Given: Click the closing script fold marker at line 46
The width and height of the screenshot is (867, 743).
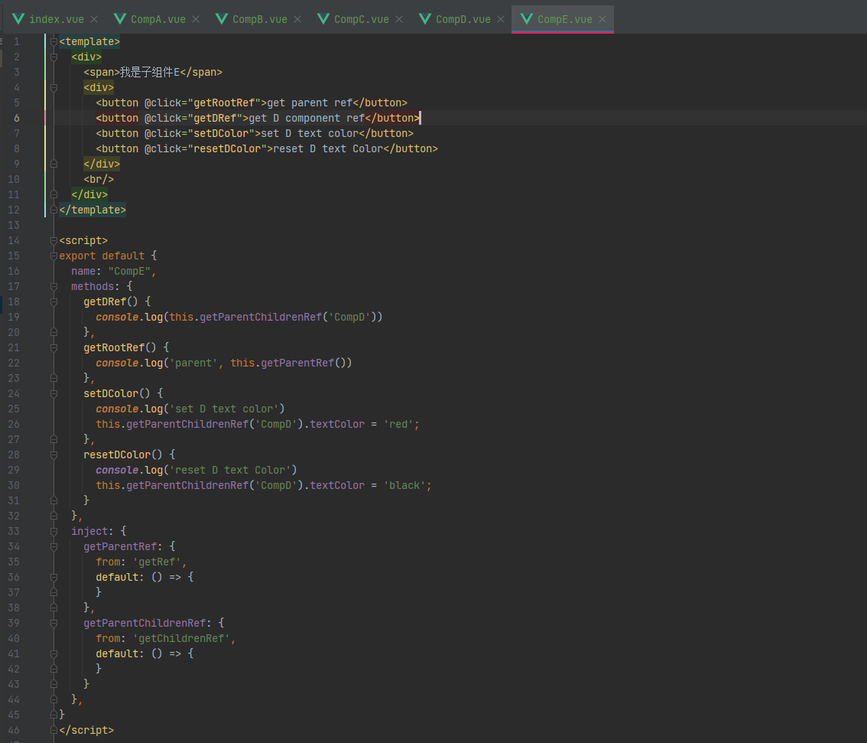Looking at the screenshot, I should (54, 730).
